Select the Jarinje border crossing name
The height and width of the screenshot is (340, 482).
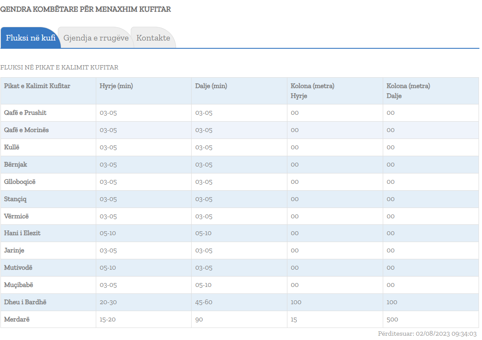pos(14,250)
